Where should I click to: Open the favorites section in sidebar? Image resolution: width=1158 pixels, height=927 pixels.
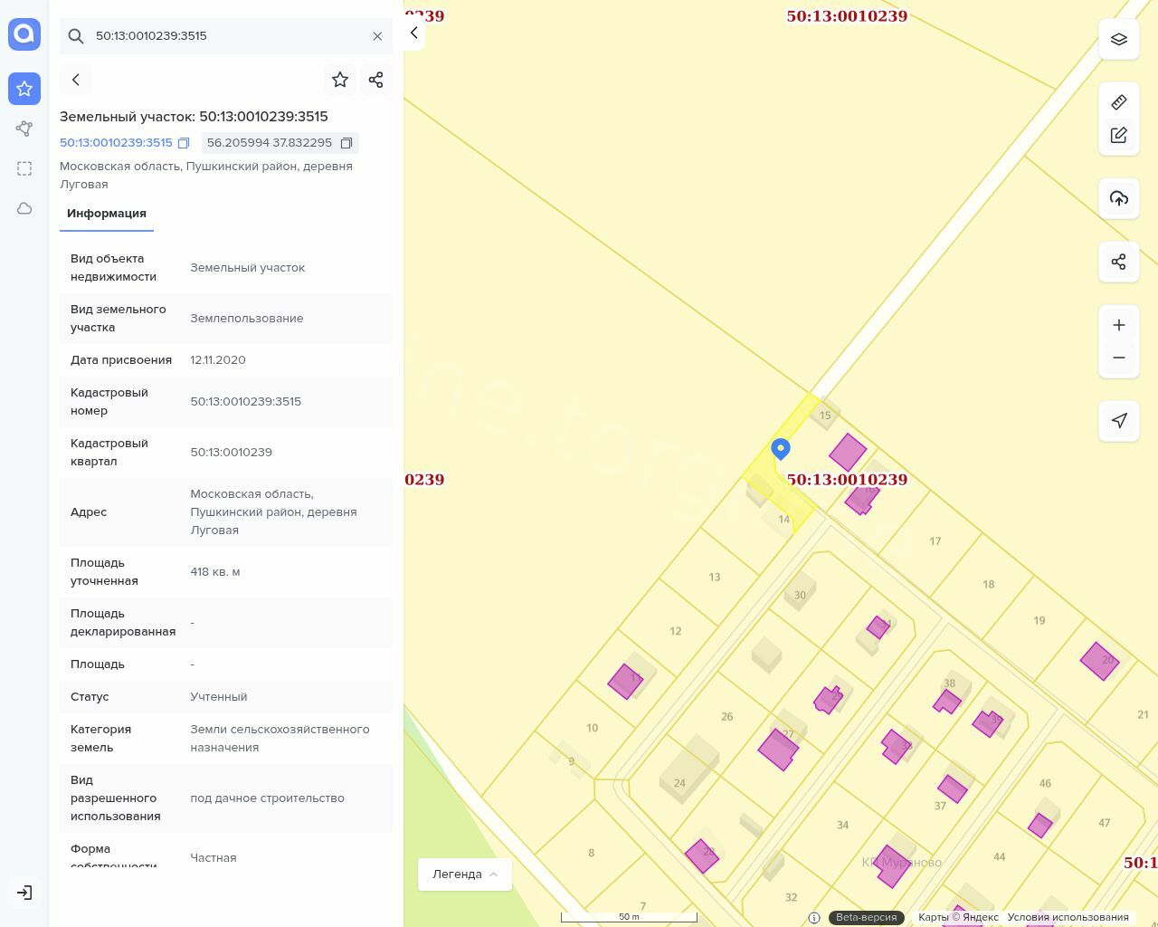[24, 89]
